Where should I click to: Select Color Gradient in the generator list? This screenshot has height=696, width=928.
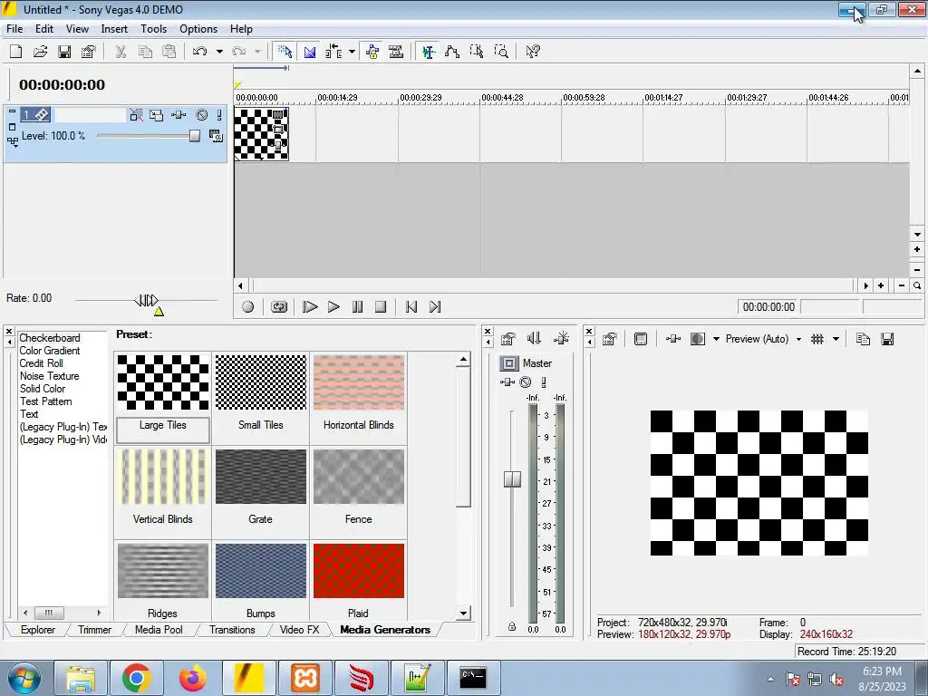click(50, 351)
